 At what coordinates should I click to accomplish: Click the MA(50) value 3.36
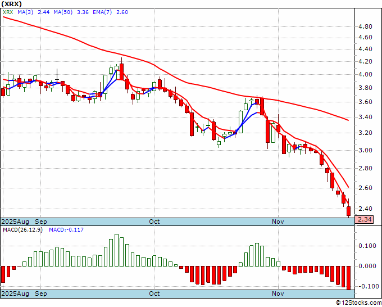pyautogui.click(x=83, y=12)
